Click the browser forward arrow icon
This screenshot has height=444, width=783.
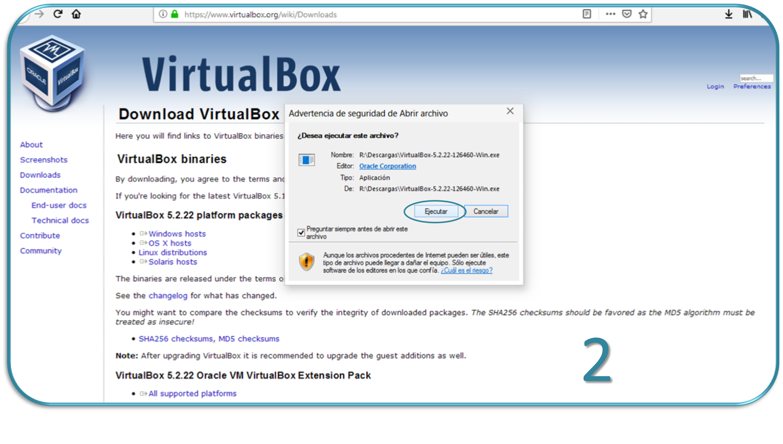39,14
